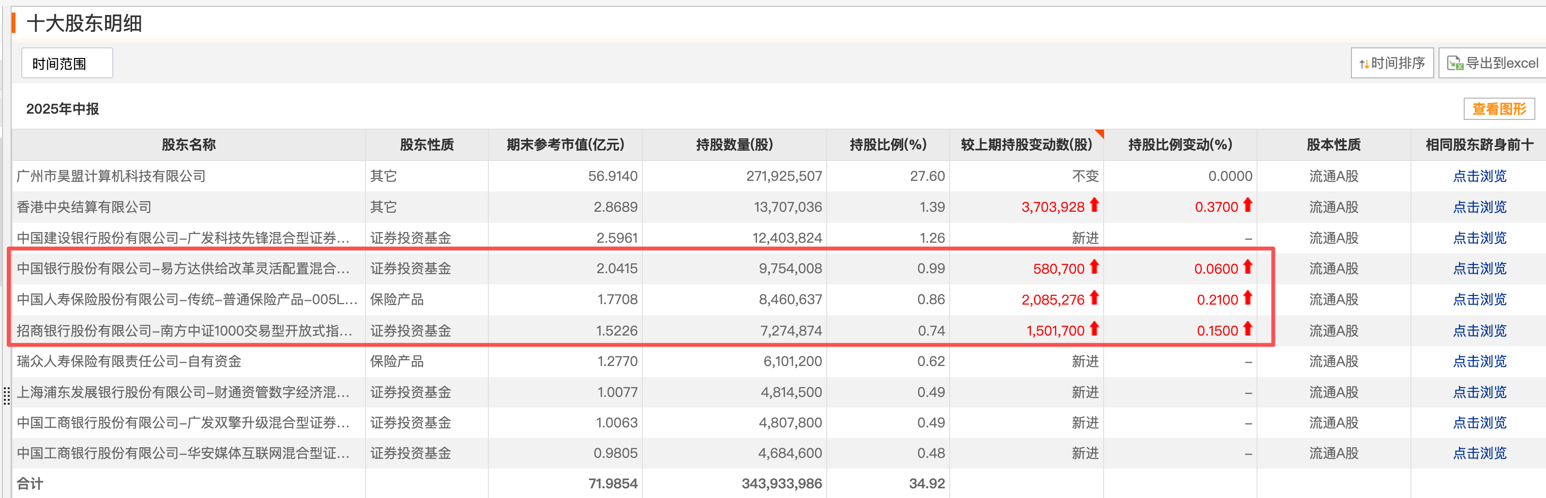1546x498 pixels.
Task: Select shareholder 香港中央结算有限公司
Action: (84, 207)
